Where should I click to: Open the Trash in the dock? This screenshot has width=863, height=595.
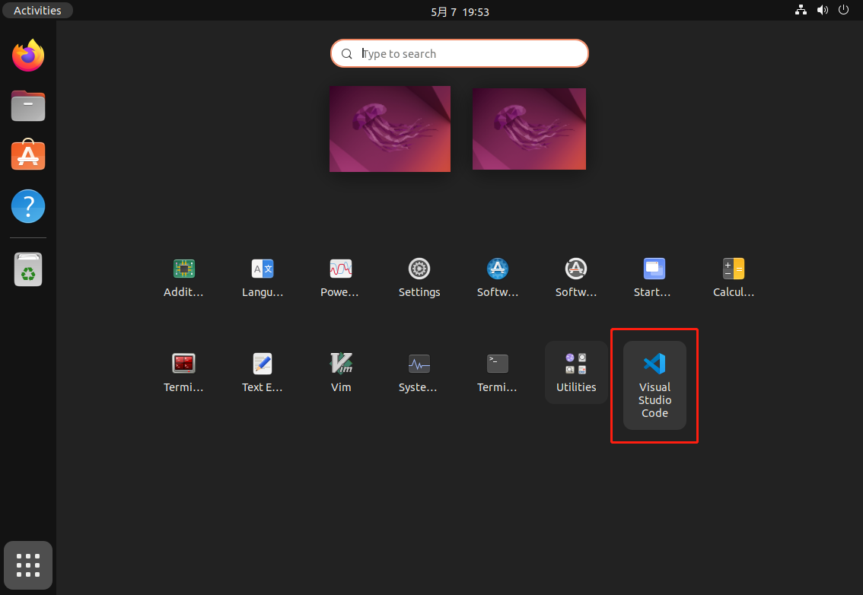click(28, 269)
